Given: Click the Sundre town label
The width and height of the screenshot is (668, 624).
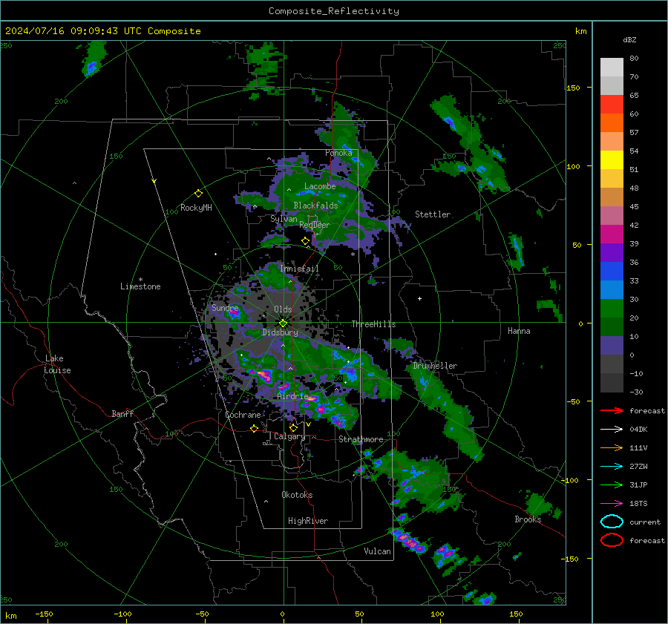Looking at the screenshot, I should pyautogui.click(x=225, y=307).
